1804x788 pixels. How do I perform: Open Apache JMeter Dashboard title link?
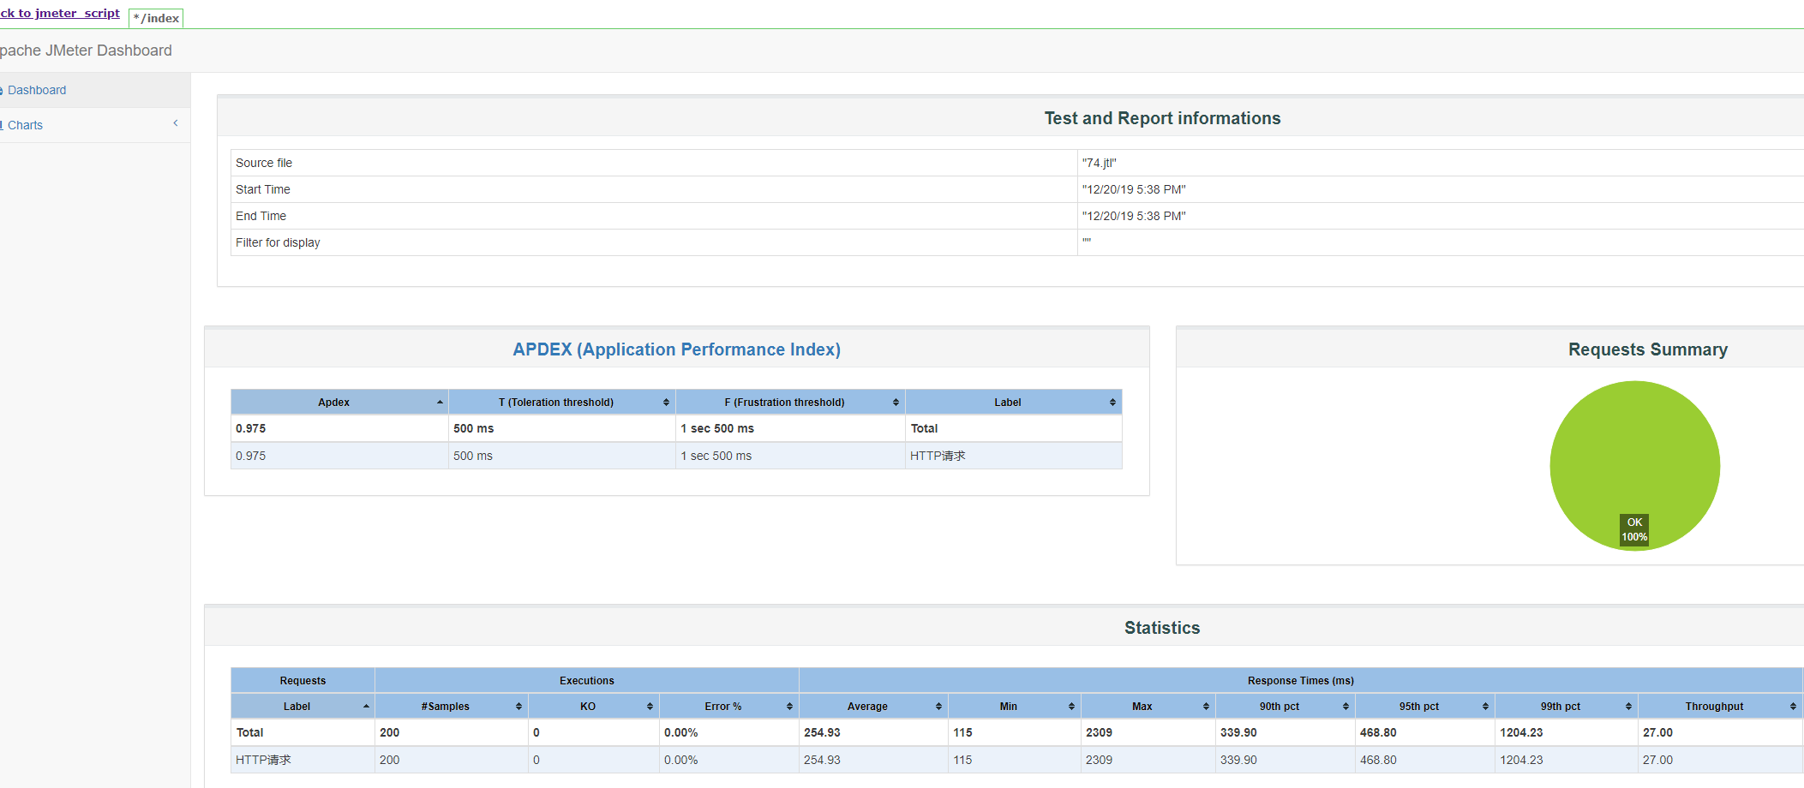click(86, 51)
